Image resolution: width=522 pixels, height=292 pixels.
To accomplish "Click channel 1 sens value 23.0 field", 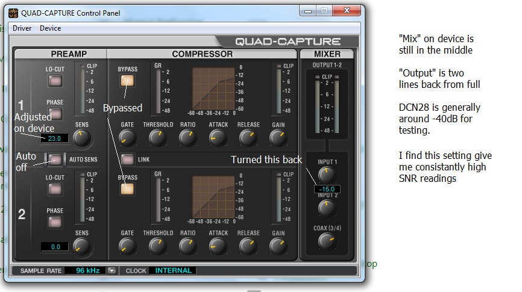I will tap(55, 138).
